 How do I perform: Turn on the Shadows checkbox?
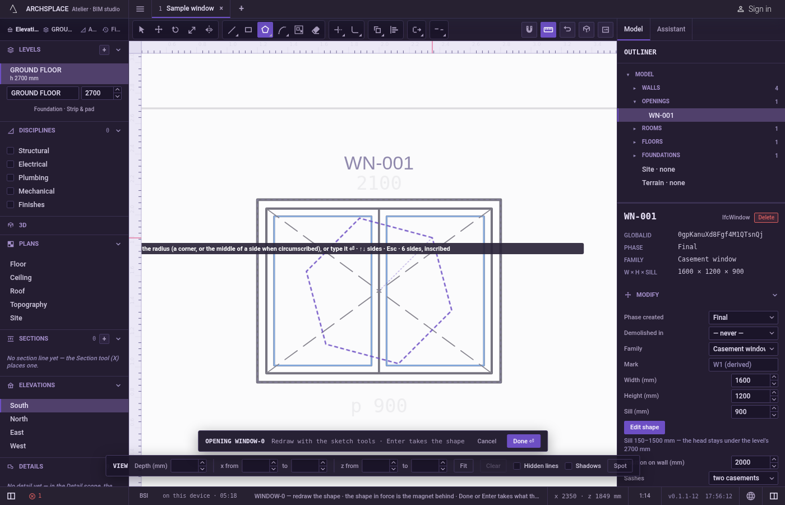(x=569, y=466)
